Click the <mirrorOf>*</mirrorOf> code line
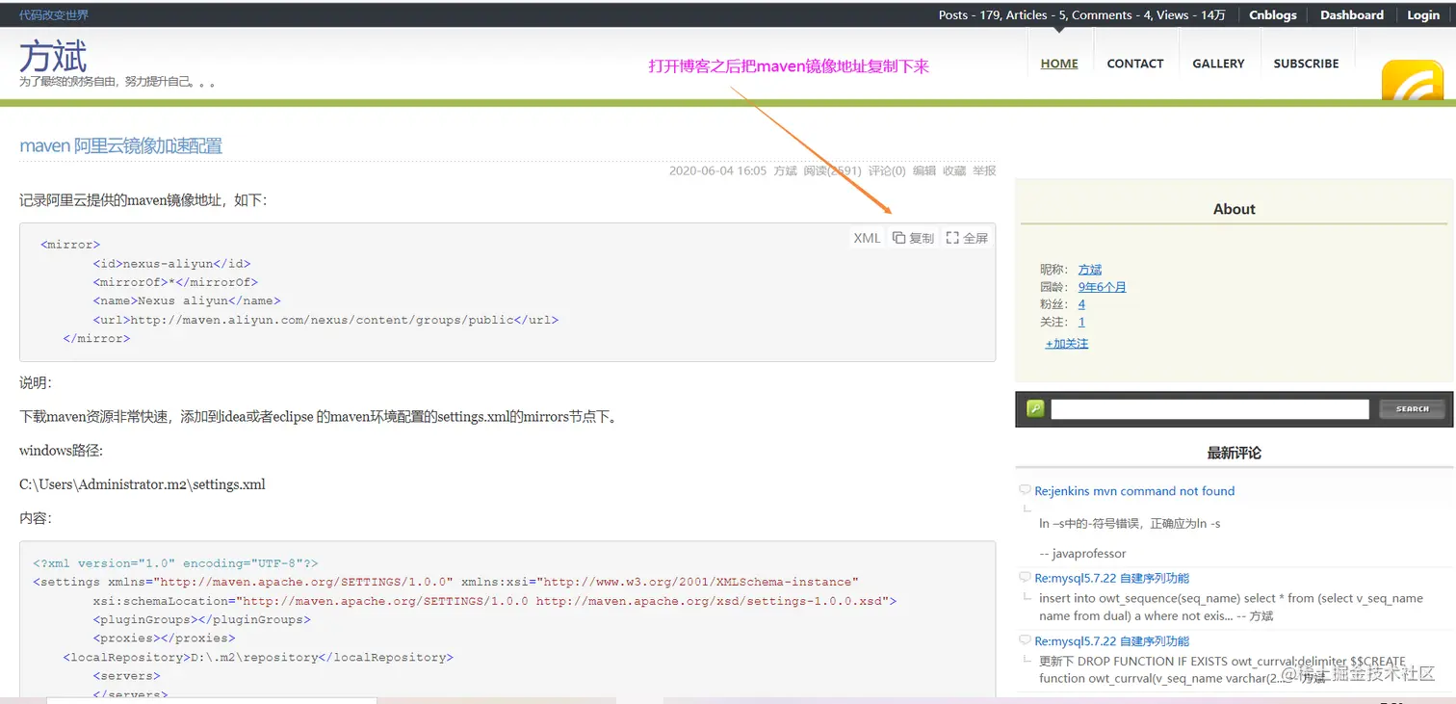The height and width of the screenshot is (704, 1456). point(175,282)
